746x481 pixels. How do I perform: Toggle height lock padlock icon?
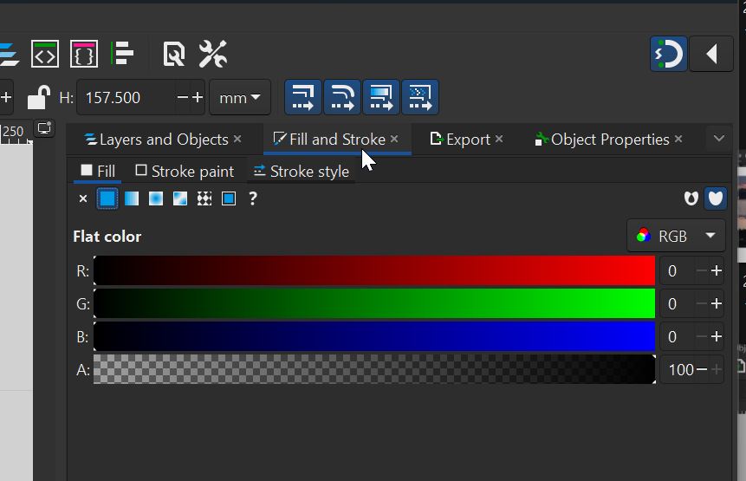click(38, 98)
